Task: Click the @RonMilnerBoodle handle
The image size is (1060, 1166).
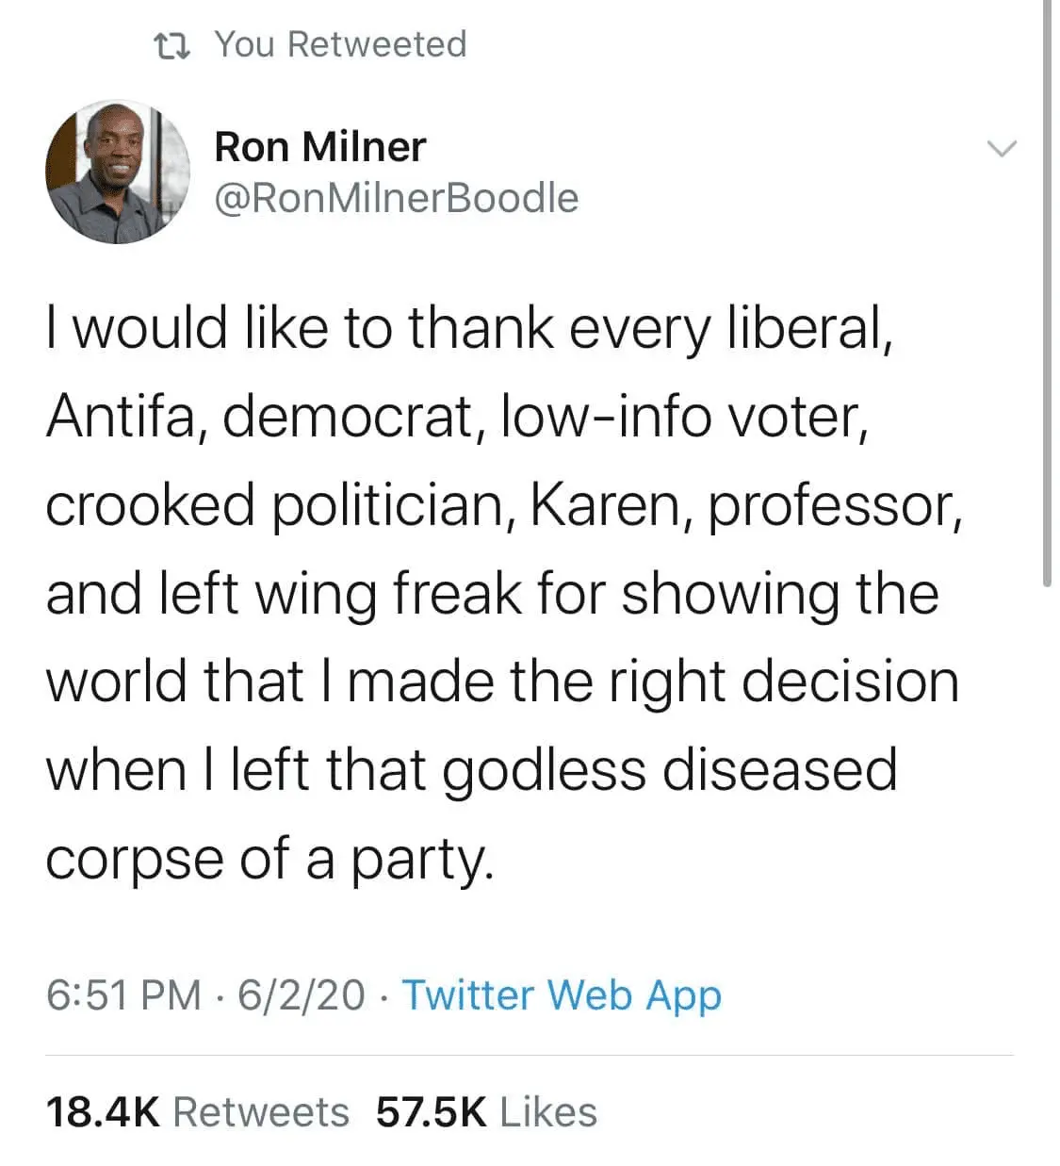Action: point(396,198)
